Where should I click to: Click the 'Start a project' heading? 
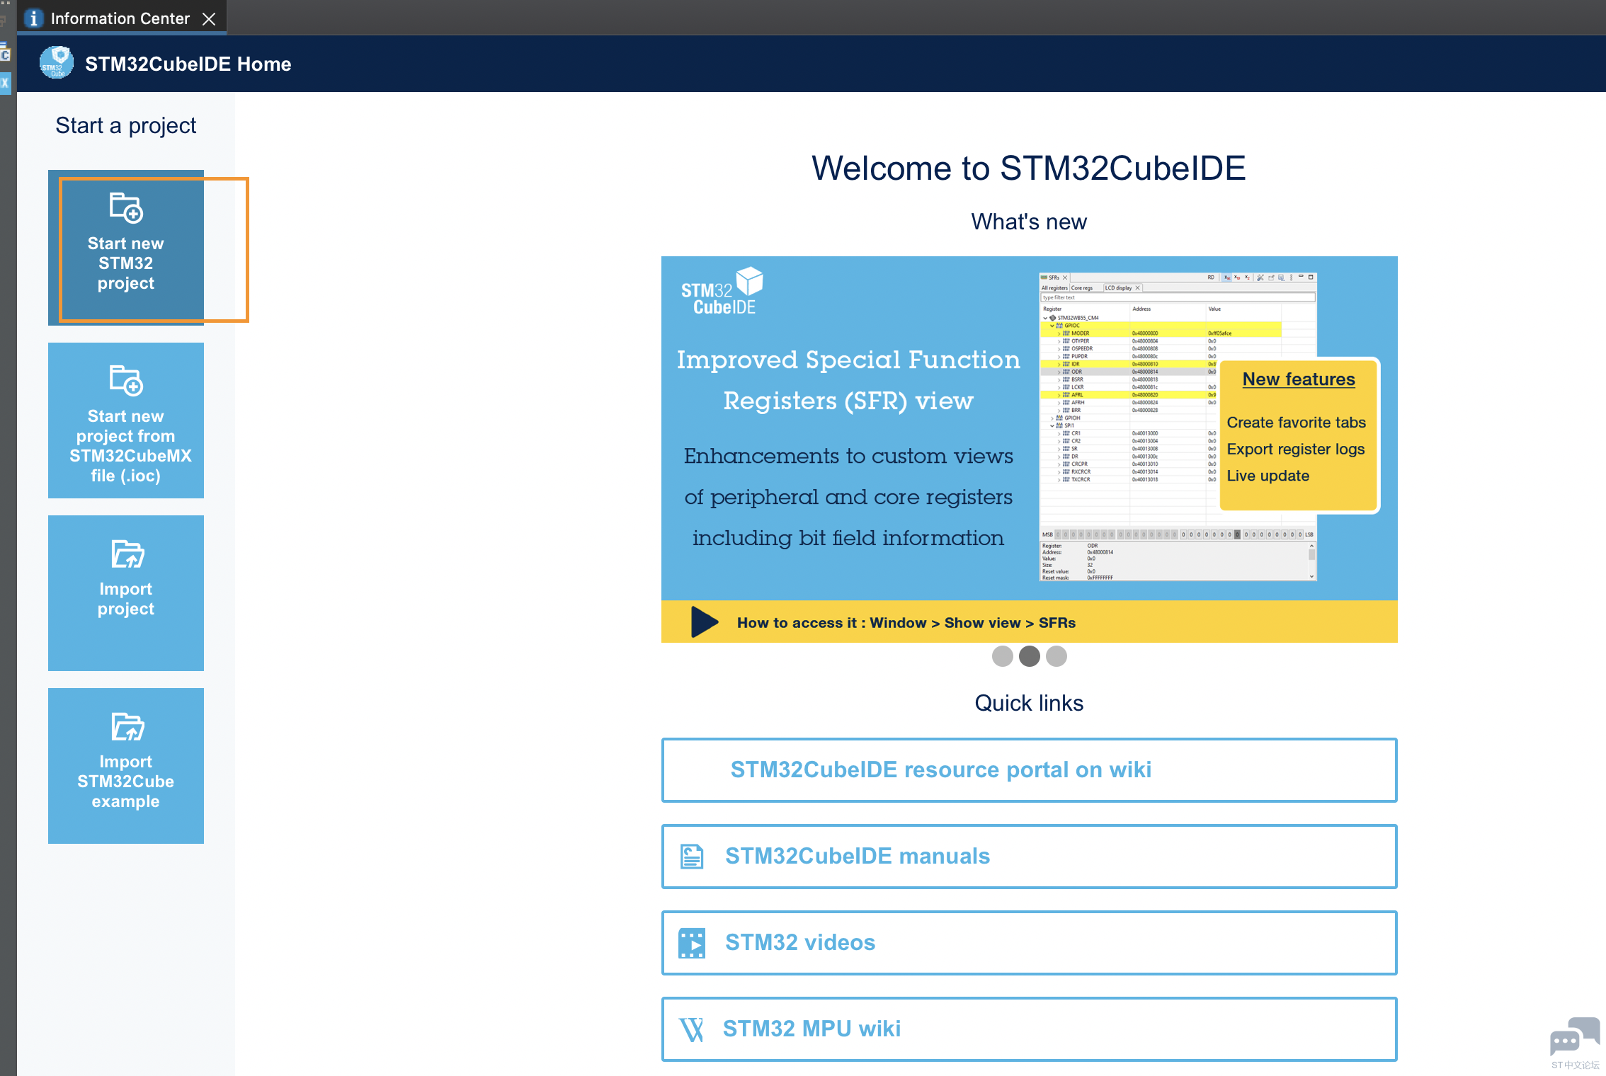click(x=126, y=126)
